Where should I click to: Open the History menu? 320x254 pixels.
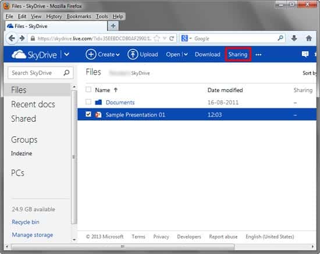54,16
